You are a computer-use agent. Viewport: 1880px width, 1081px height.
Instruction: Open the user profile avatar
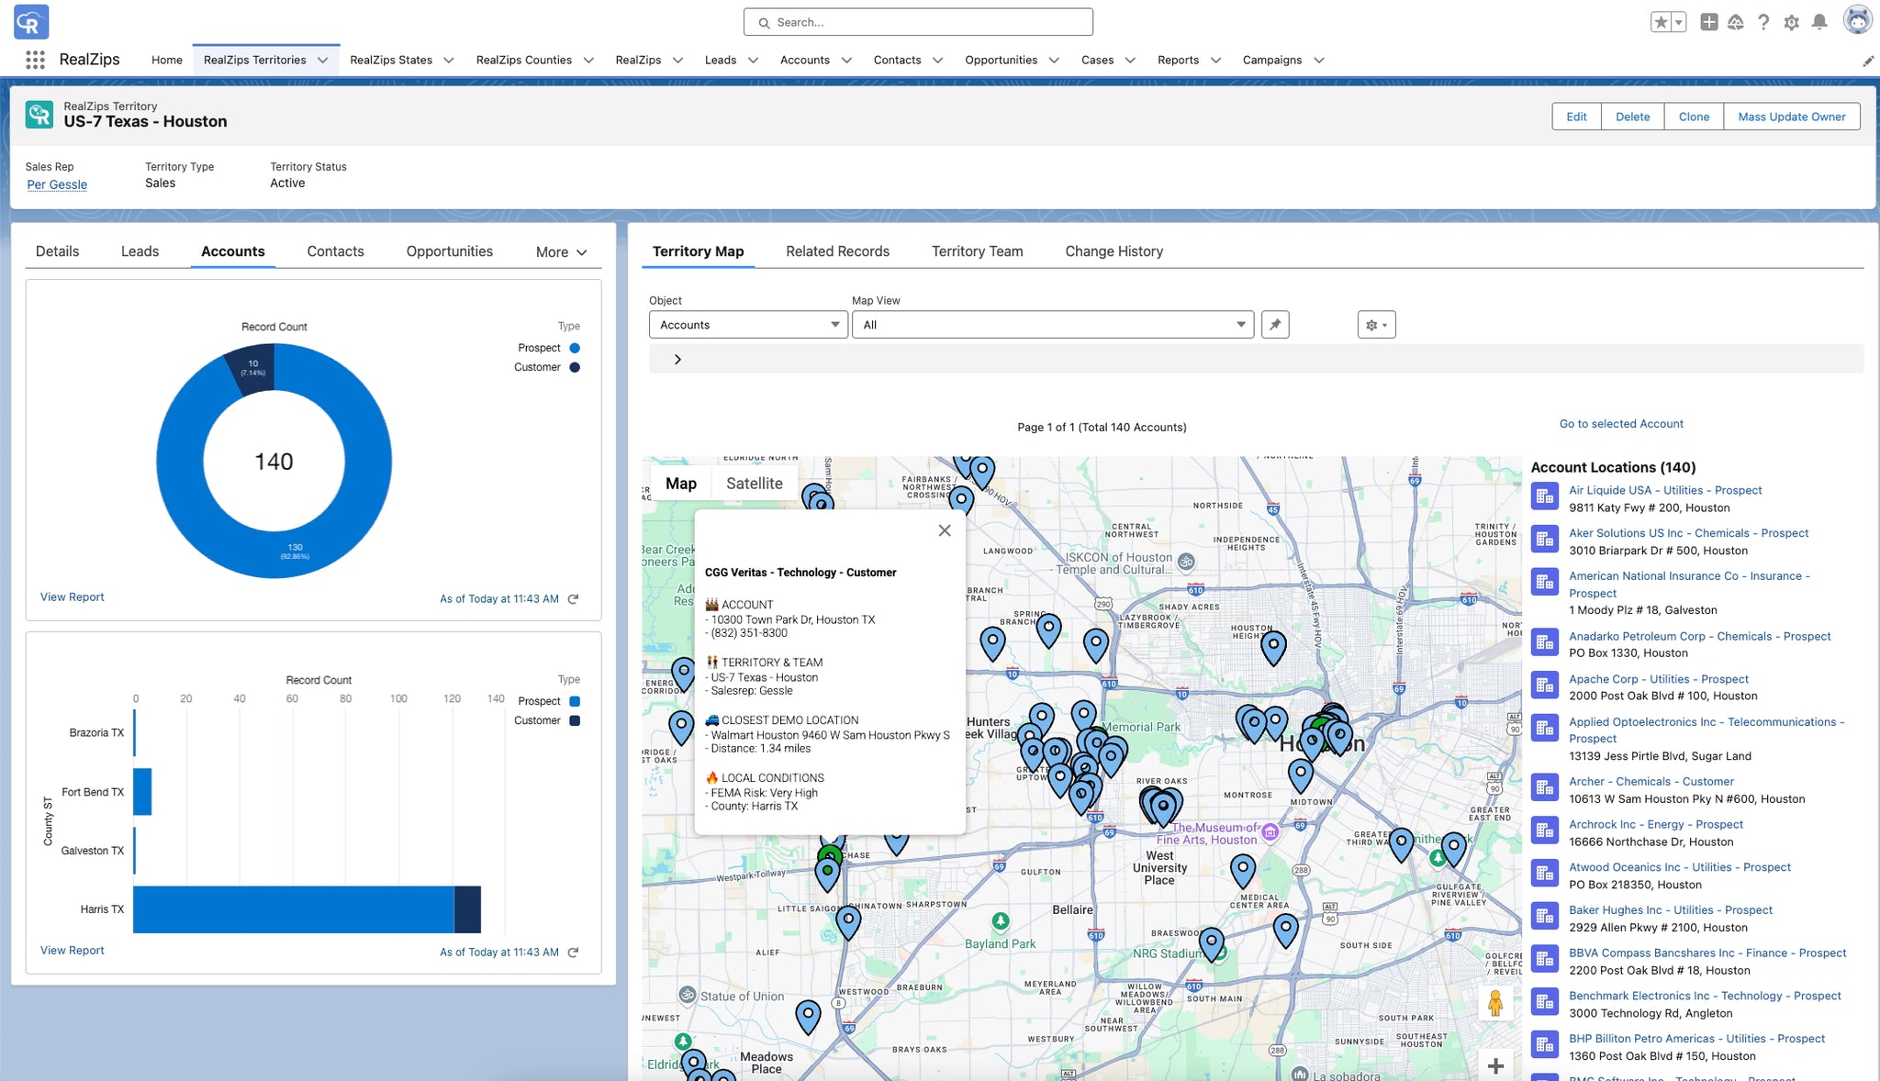(1857, 20)
